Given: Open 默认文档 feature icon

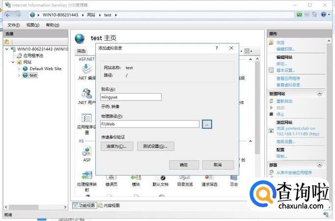Looking at the screenshot, I should pos(161,178).
